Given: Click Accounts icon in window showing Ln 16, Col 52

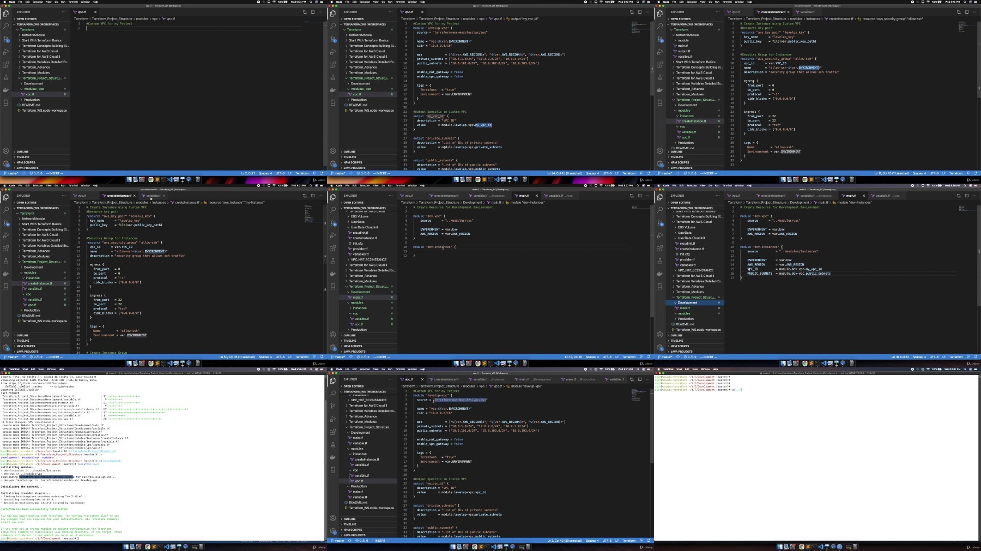Looking at the screenshot, I should 660,335.
